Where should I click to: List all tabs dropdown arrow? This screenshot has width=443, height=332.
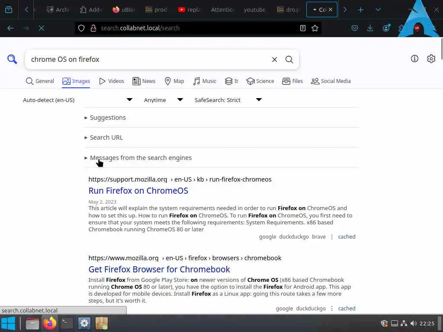378,10
